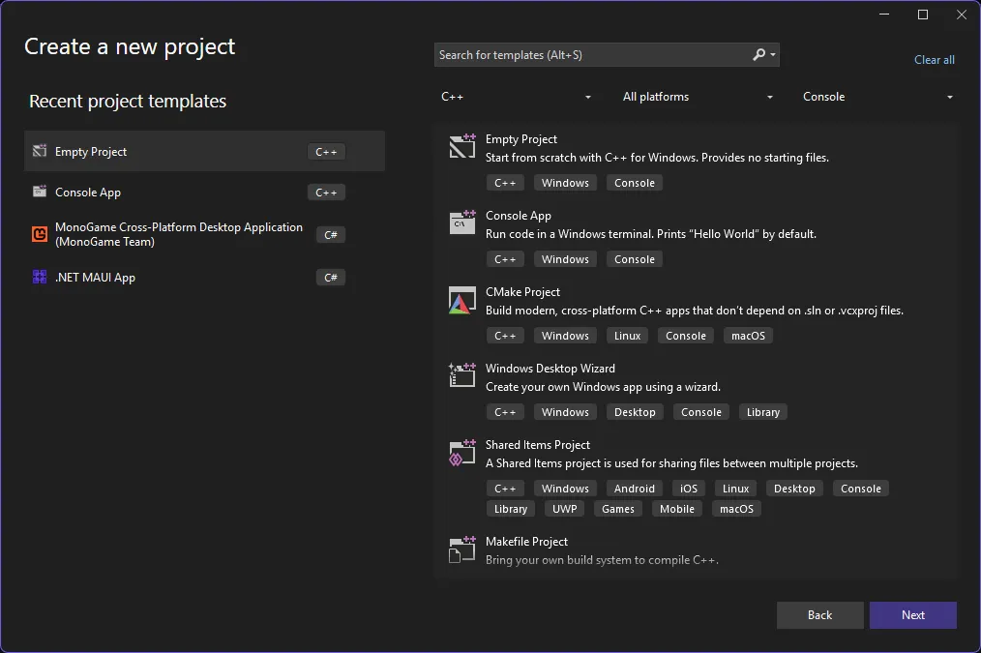This screenshot has height=653, width=981.
Task: Focus the Search for templates field
Action: [590, 55]
